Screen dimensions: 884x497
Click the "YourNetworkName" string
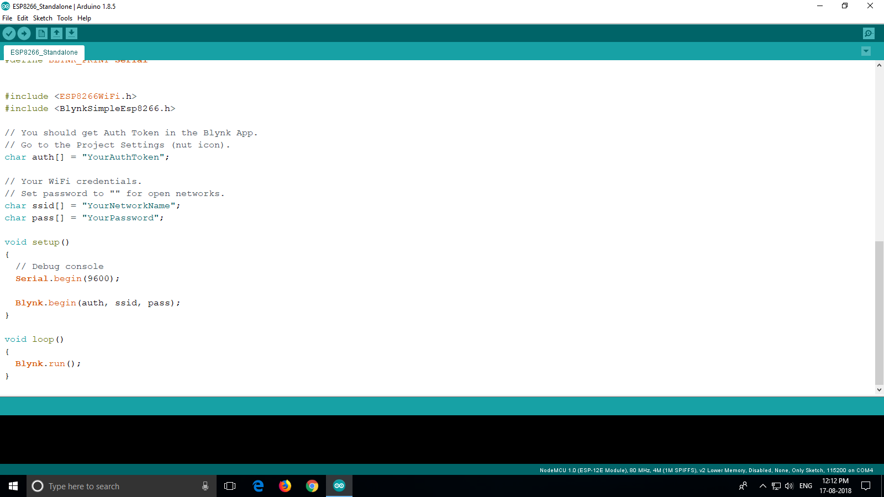(128, 206)
